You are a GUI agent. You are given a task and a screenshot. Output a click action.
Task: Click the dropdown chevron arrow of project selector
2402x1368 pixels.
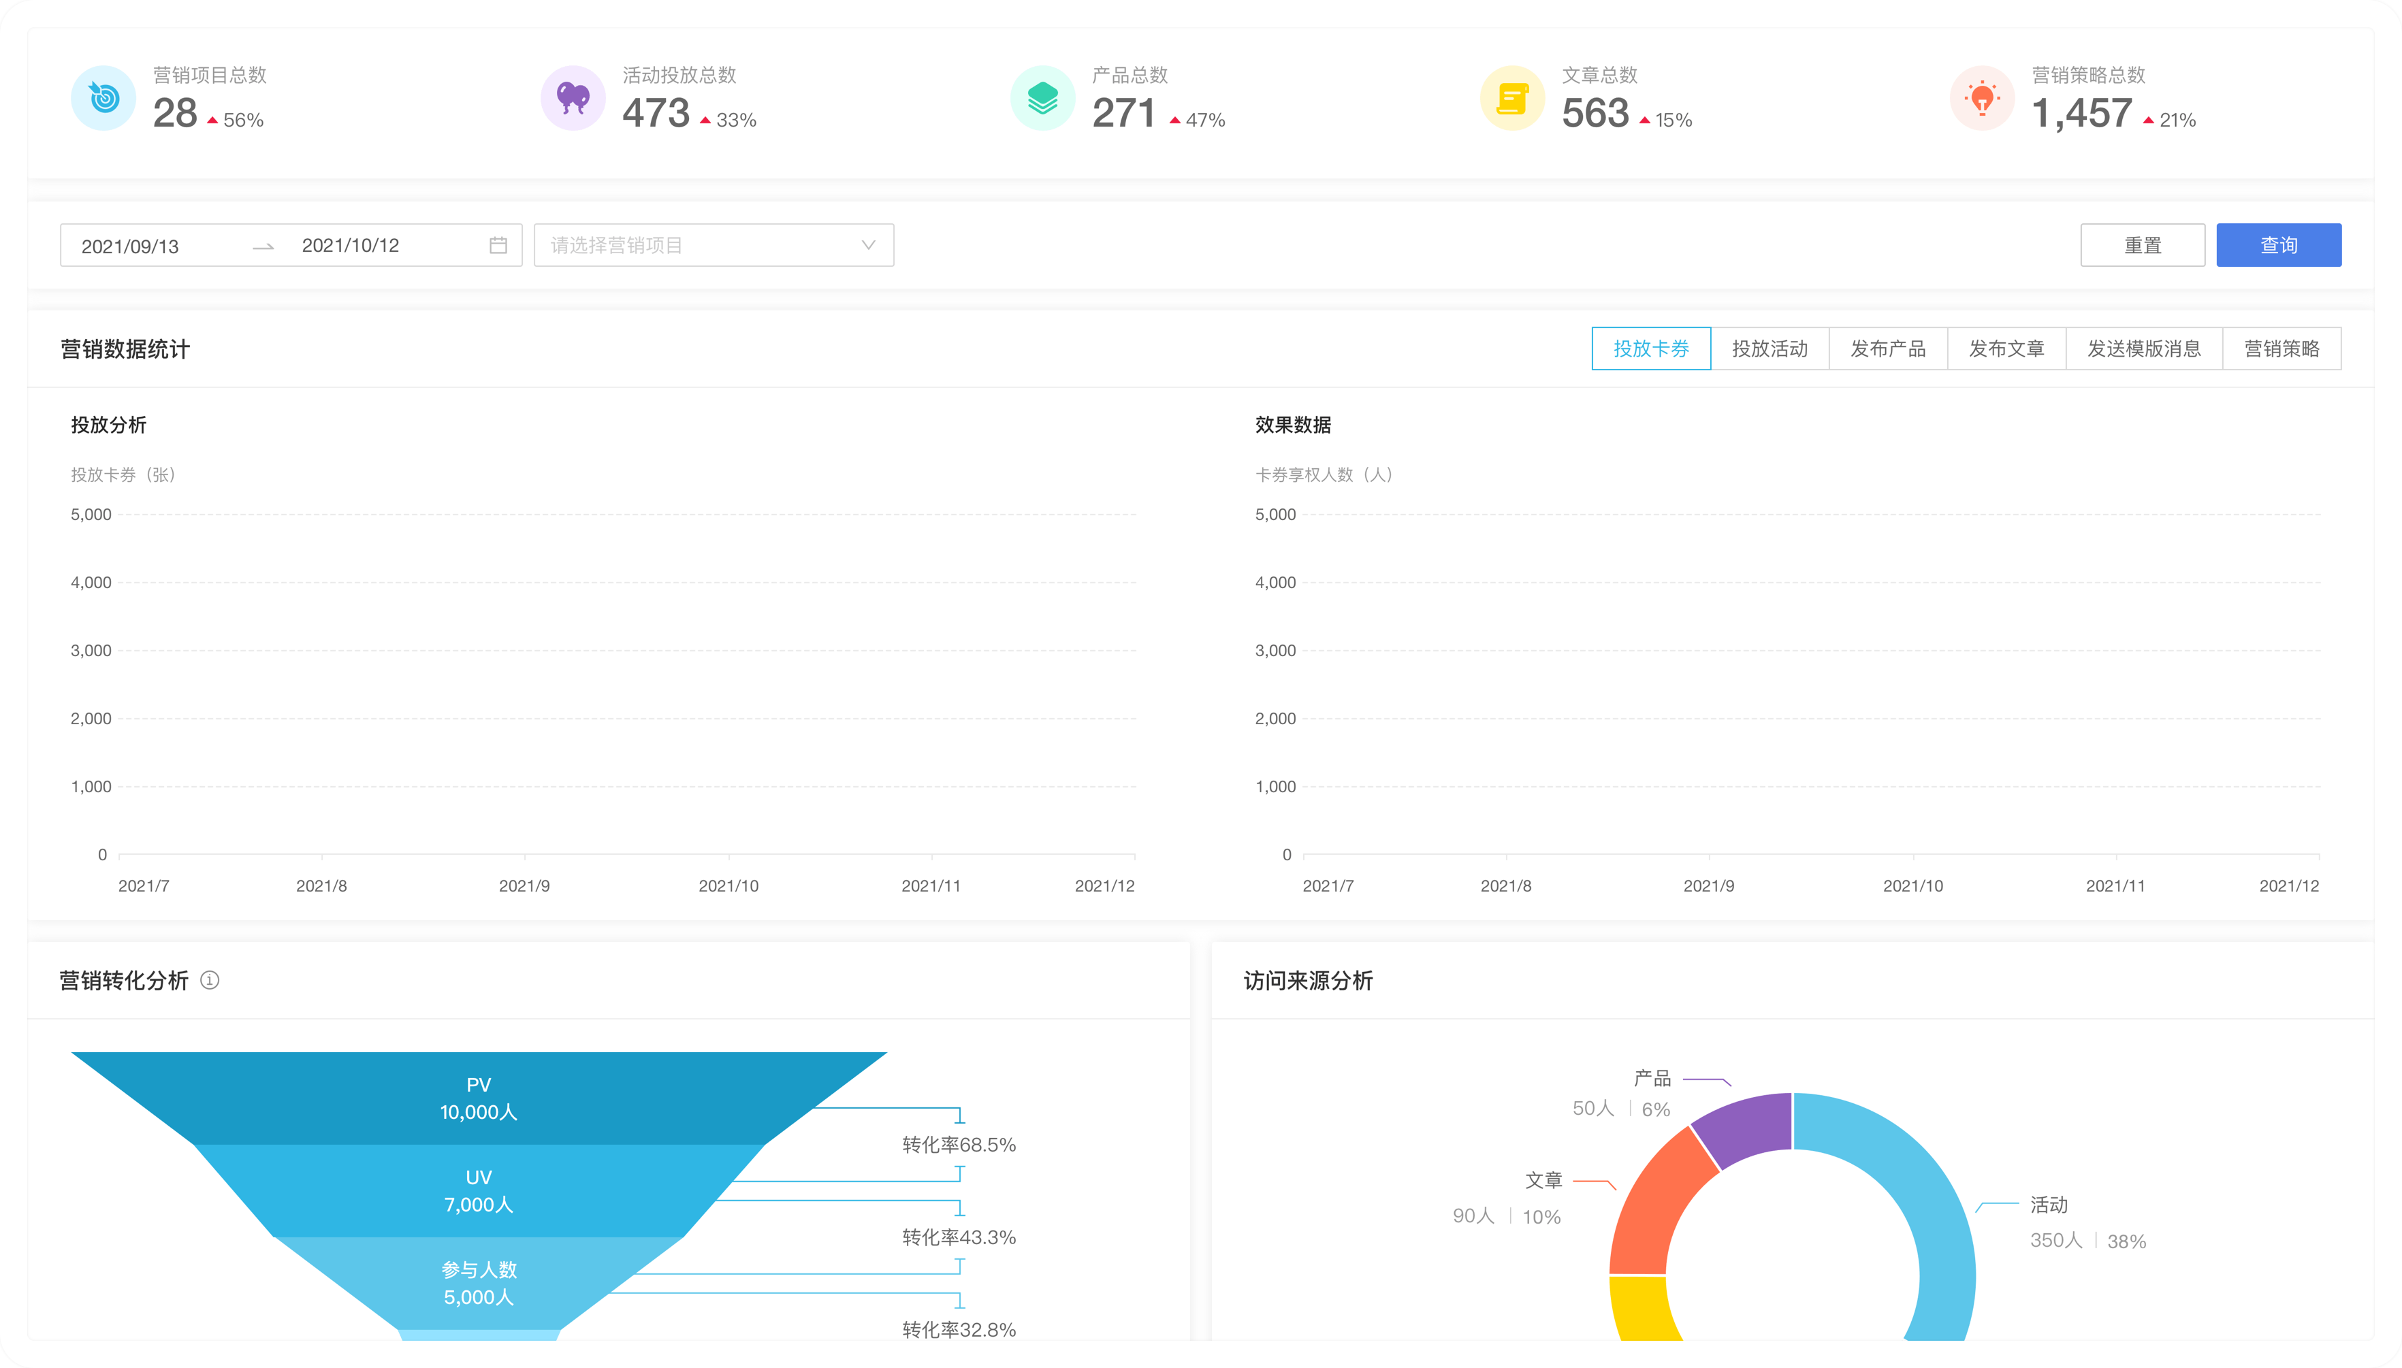868,245
